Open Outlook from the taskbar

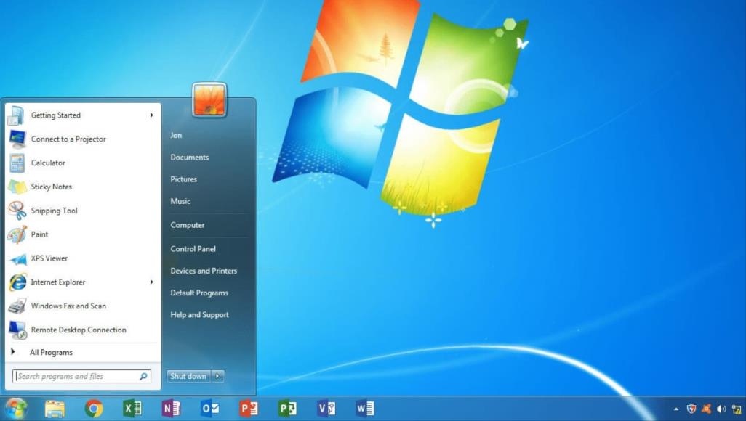point(209,409)
